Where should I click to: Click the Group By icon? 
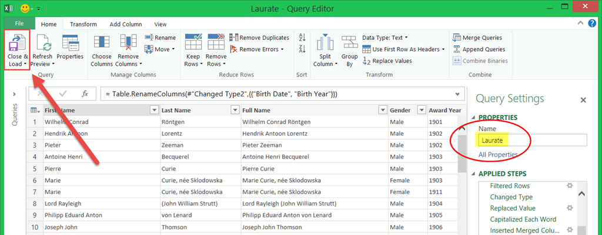point(349,43)
